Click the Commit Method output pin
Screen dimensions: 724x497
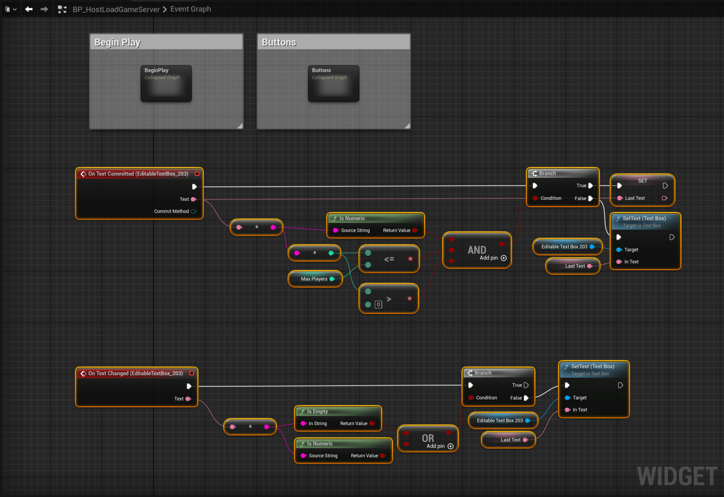click(x=194, y=211)
